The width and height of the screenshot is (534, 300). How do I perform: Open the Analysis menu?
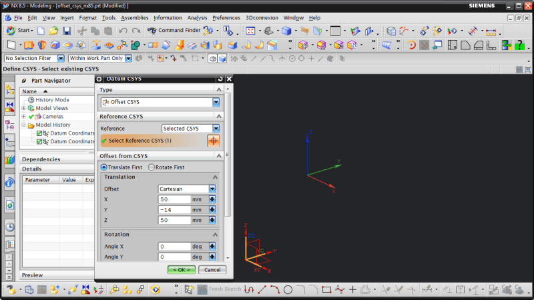197,17
